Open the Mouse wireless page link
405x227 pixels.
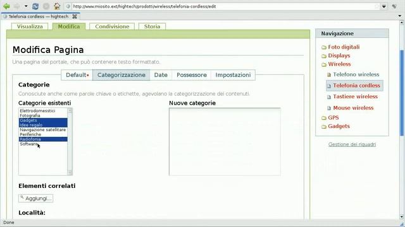pyautogui.click(x=353, y=108)
